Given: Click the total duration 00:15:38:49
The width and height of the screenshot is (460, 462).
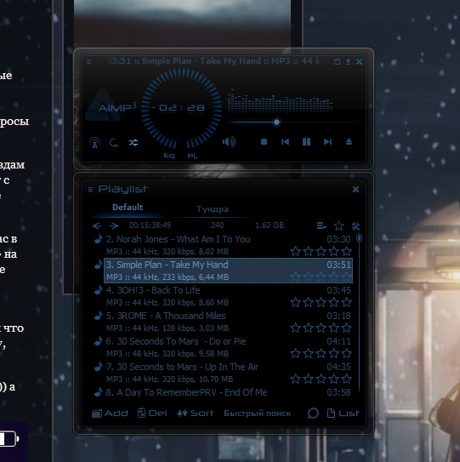Looking at the screenshot, I should tap(150, 225).
